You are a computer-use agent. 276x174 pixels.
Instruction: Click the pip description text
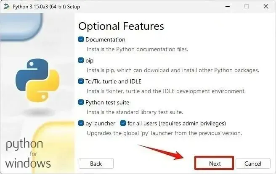click(x=173, y=70)
